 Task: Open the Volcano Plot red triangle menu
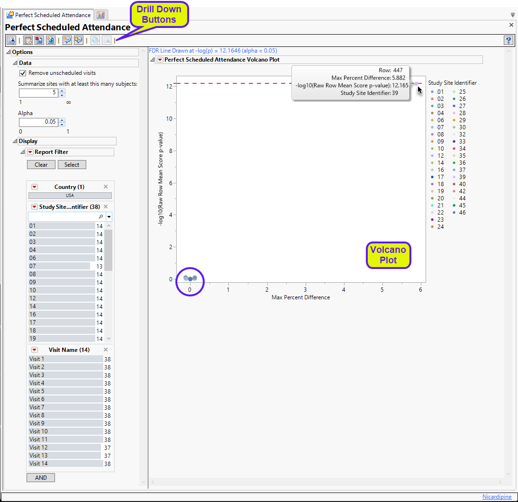[160, 60]
